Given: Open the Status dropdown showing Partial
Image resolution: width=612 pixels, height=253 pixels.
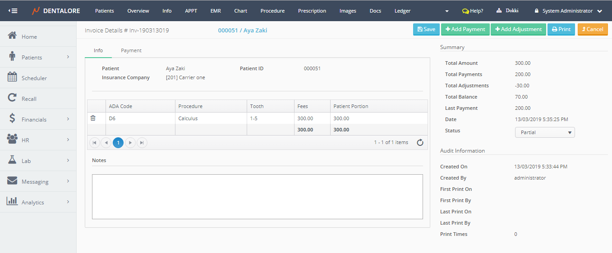Looking at the screenshot, I should (x=545, y=133).
